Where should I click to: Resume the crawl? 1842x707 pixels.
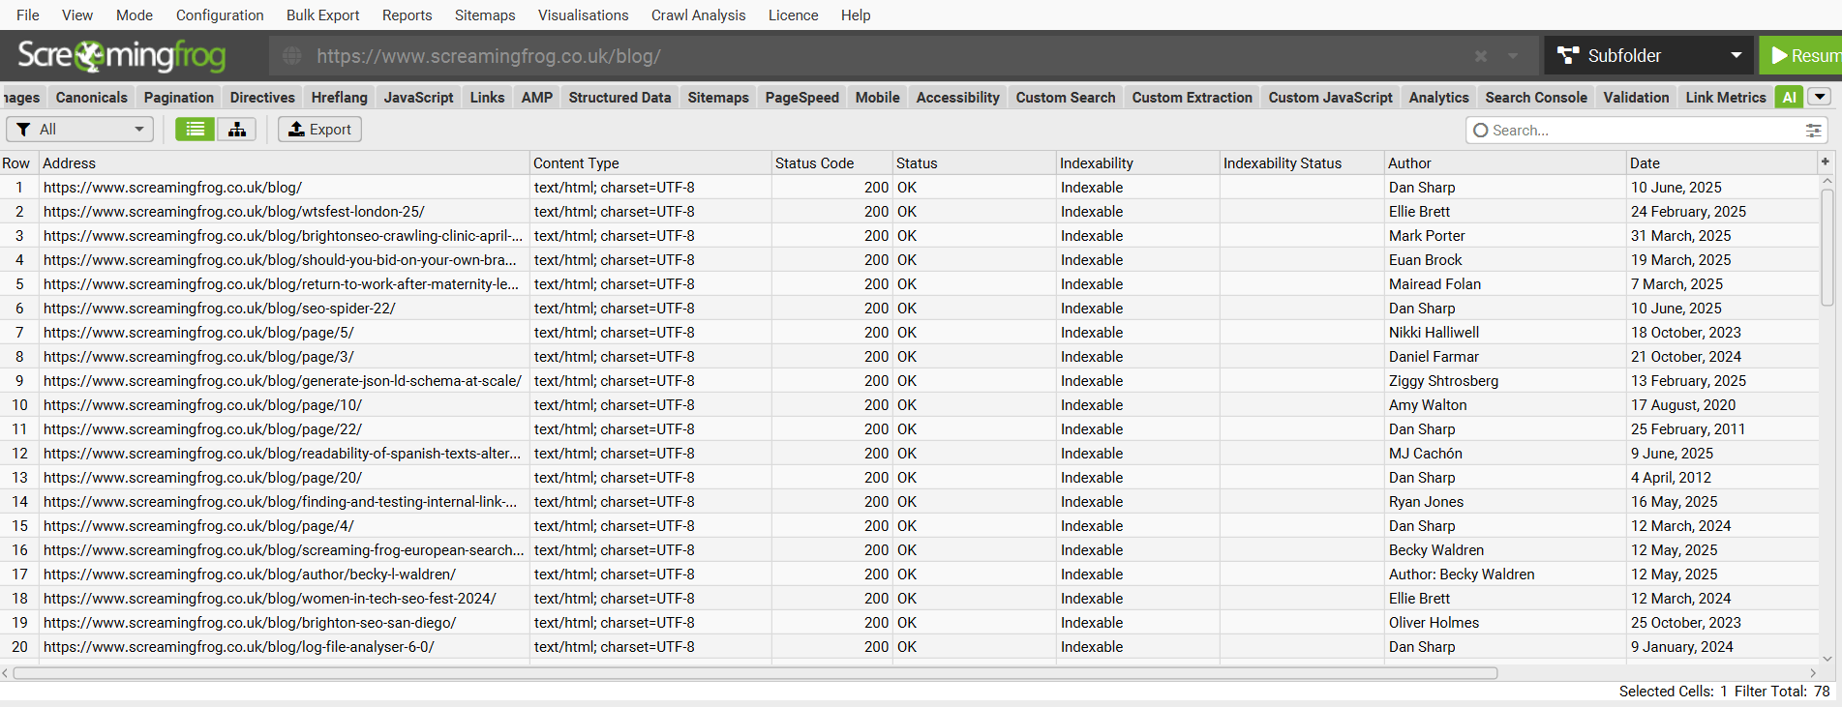pos(1801,56)
